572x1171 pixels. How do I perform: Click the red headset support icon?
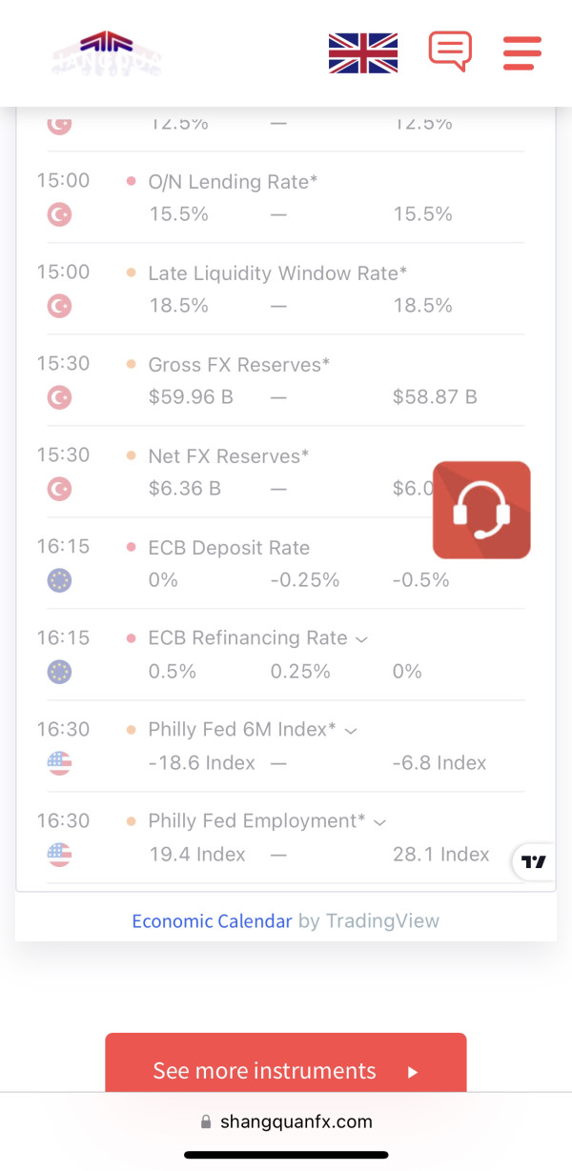point(481,510)
